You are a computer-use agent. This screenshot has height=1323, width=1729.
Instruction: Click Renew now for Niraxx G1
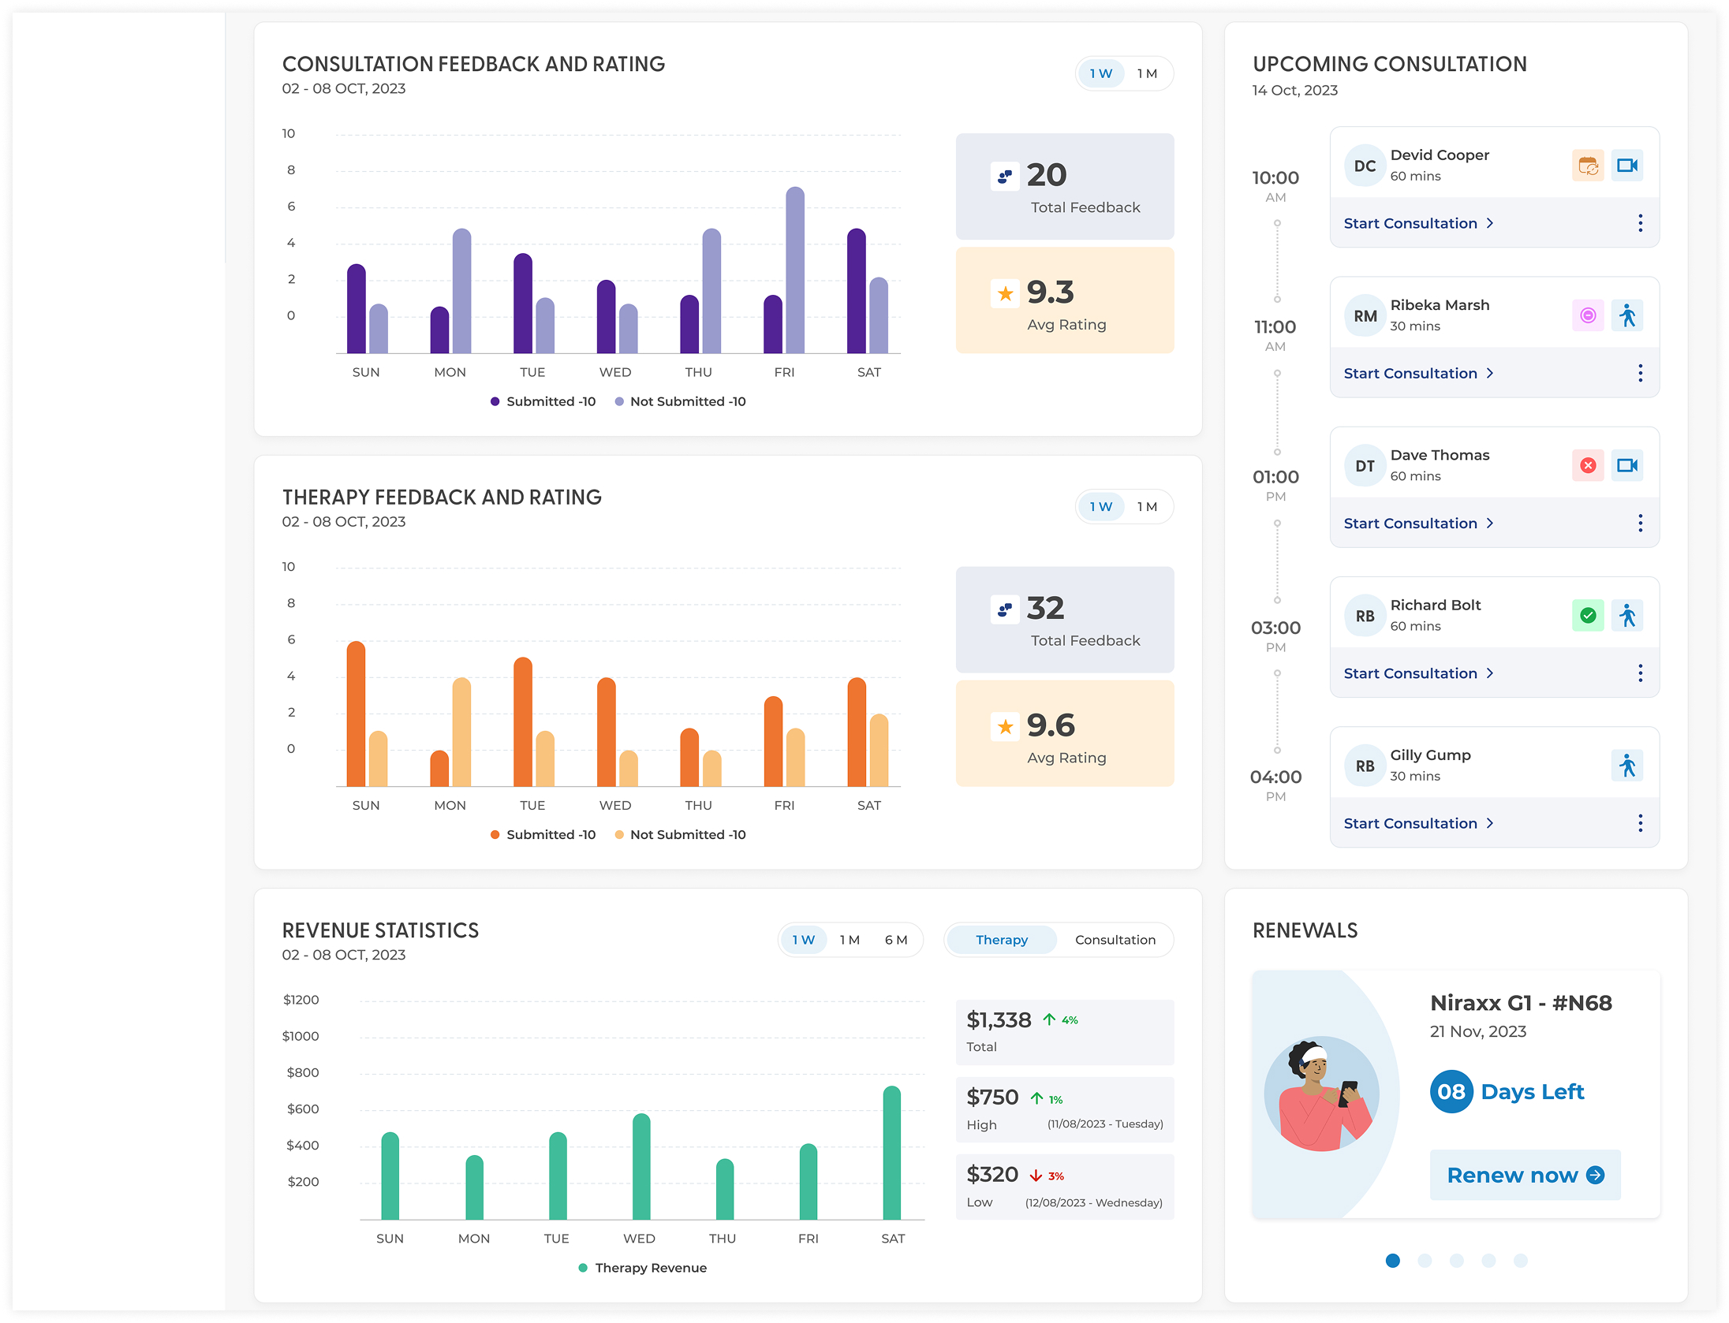point(1525,1174)
